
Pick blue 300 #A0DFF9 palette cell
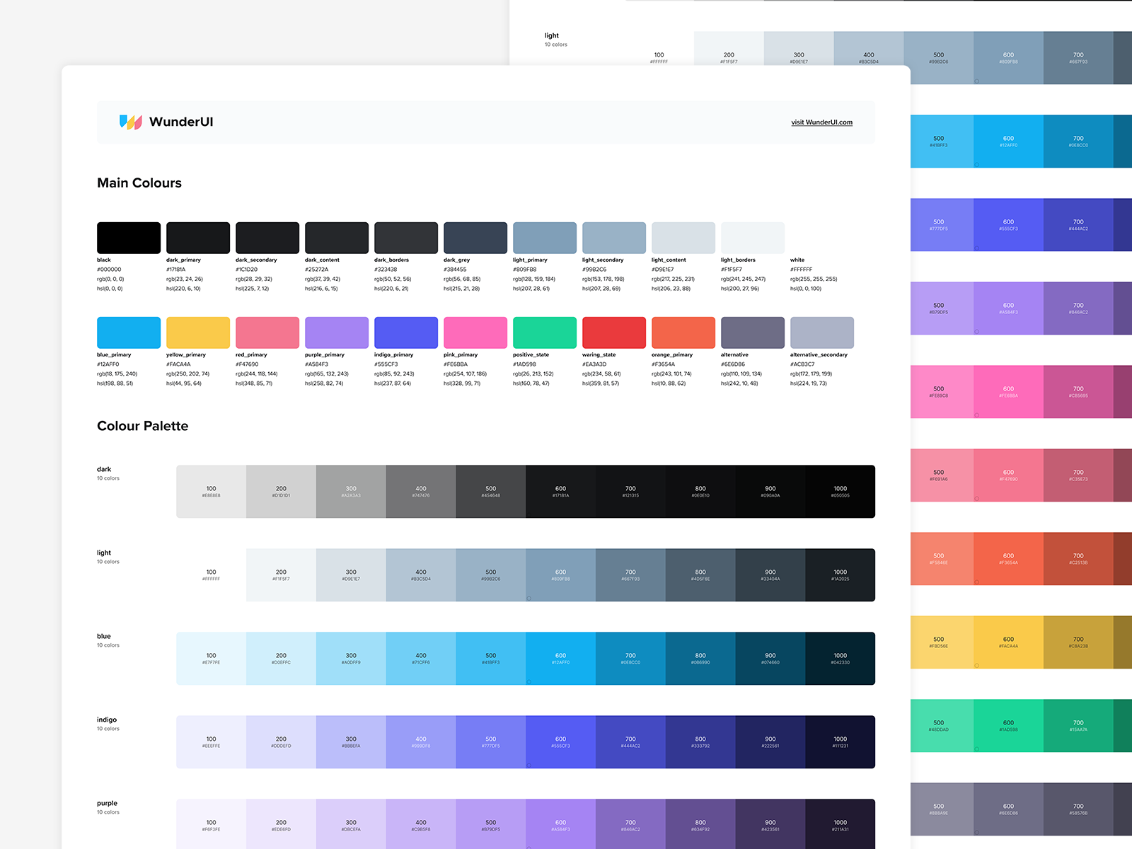click(x=351, y=659)
